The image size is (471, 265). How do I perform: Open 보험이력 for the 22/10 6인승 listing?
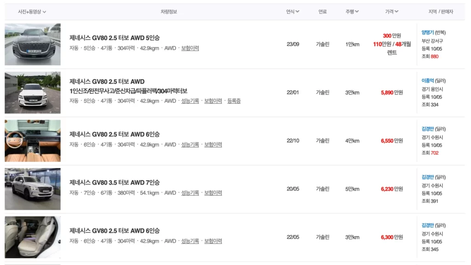click(x=213, y=144)
